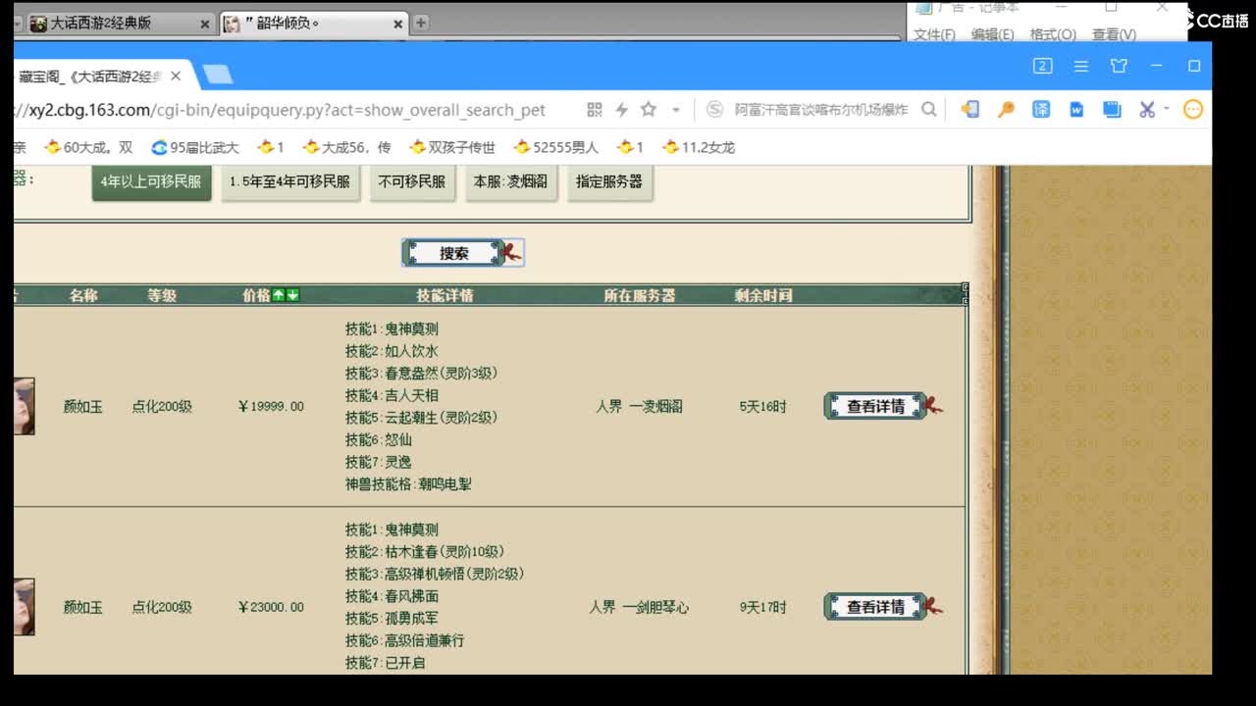Viewport: 1256px width, 706px height.
Task: Open a new tab beside 藏宝阁 tab
Action: click(x=217, y=75)
